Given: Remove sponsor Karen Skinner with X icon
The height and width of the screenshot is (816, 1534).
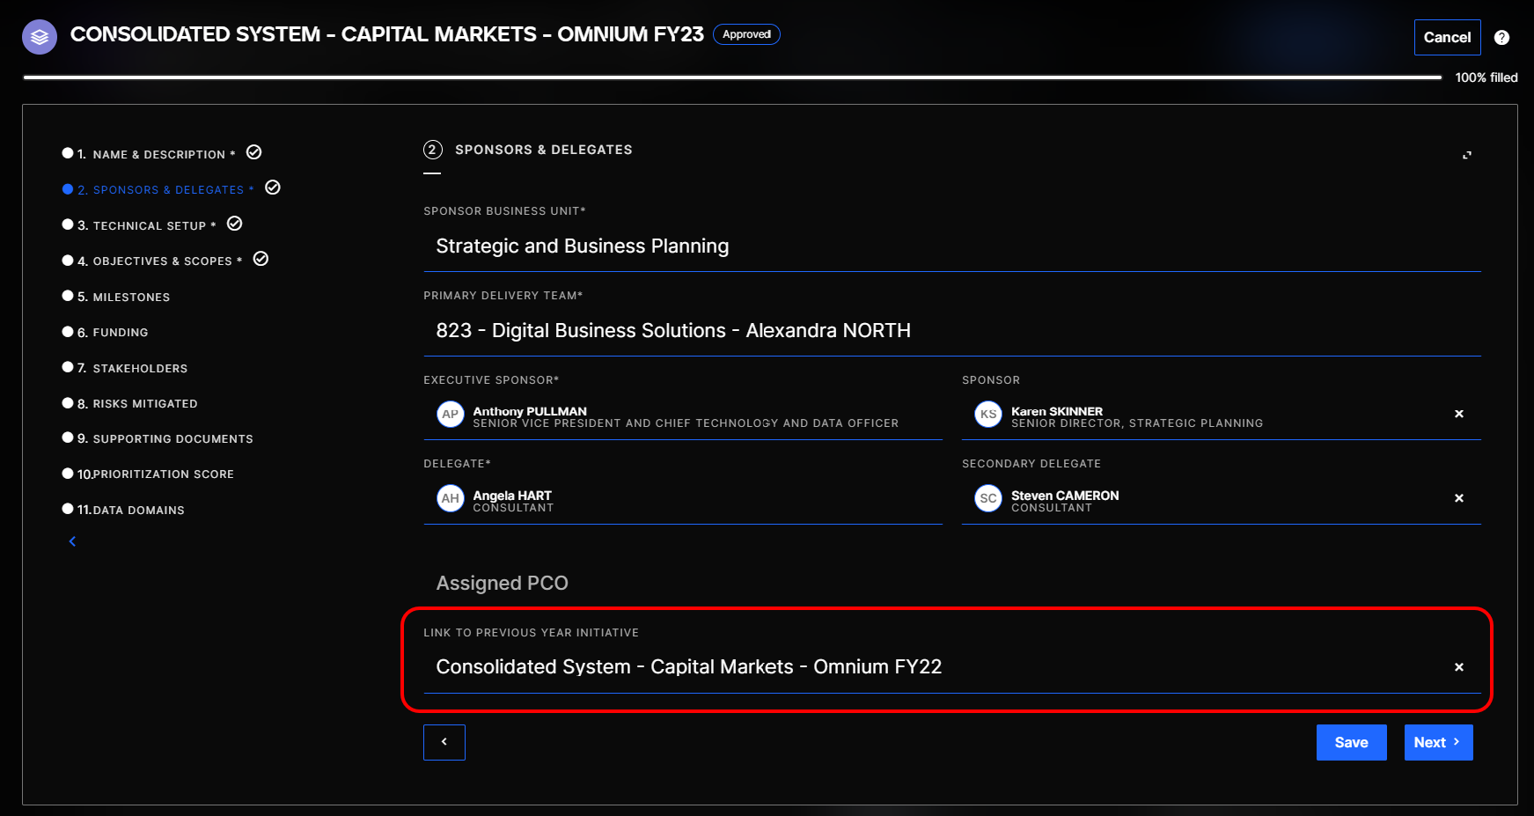Looking at the screenshot, I should [x=1458, y=414].
